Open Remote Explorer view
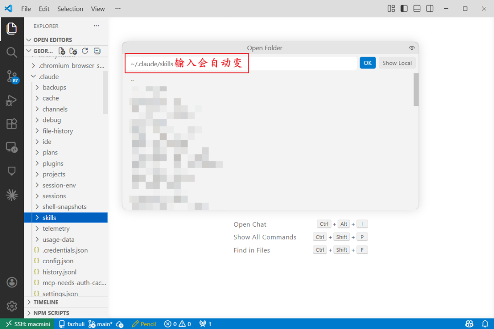The image size is (494, 329). click(x=11, y=147)
